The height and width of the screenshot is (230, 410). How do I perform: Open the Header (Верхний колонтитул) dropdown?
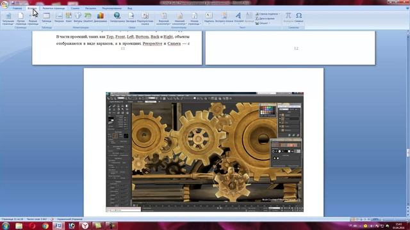pos(164,19)
